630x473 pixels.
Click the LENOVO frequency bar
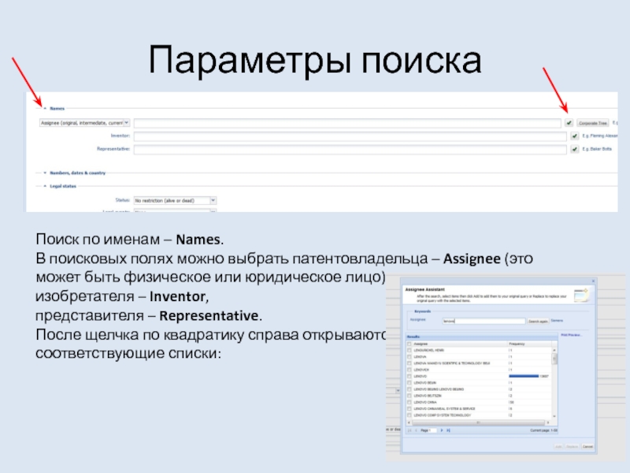pos(524,377)
